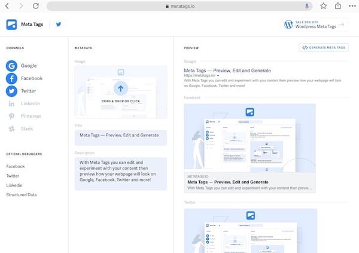The width and height of the screenshot is (359, 253).
Task: Open the browser share icon
Action: tap(338, 6)
